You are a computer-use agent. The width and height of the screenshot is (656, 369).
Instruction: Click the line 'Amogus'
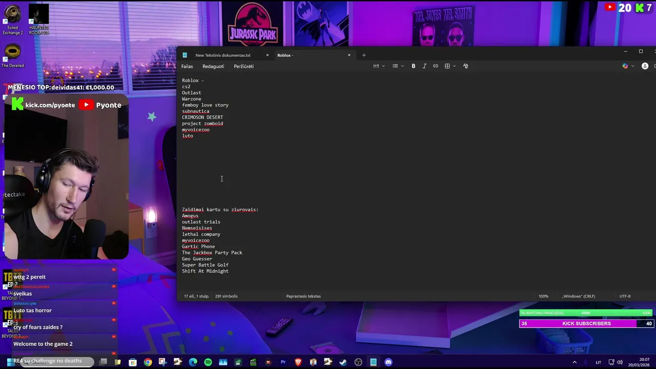pos(190,216)
